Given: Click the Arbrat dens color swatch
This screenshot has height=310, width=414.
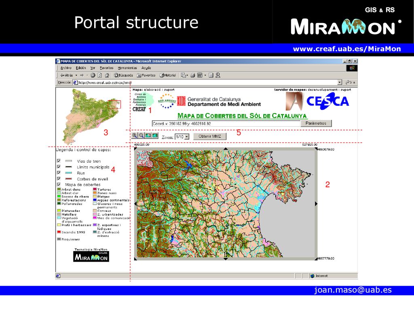Looking at the screenshot, I should coord(59,189).
